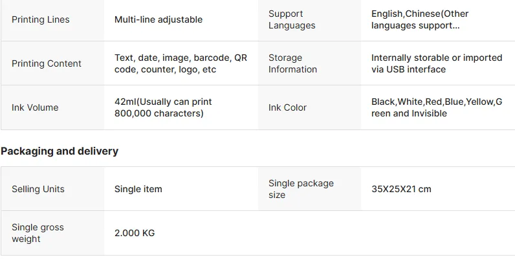The image size is (515, 264).
Task: Click the Support Languages label
Action: click(292, 19)
